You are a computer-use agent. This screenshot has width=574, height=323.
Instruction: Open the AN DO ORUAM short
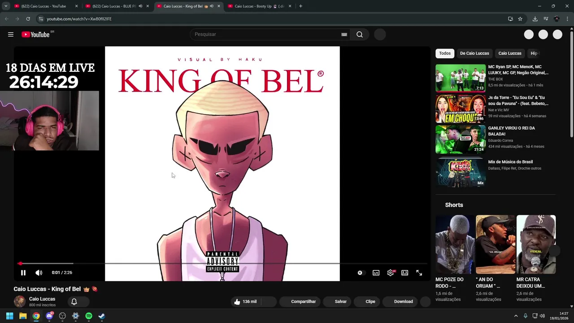click(x=495, y=244)
